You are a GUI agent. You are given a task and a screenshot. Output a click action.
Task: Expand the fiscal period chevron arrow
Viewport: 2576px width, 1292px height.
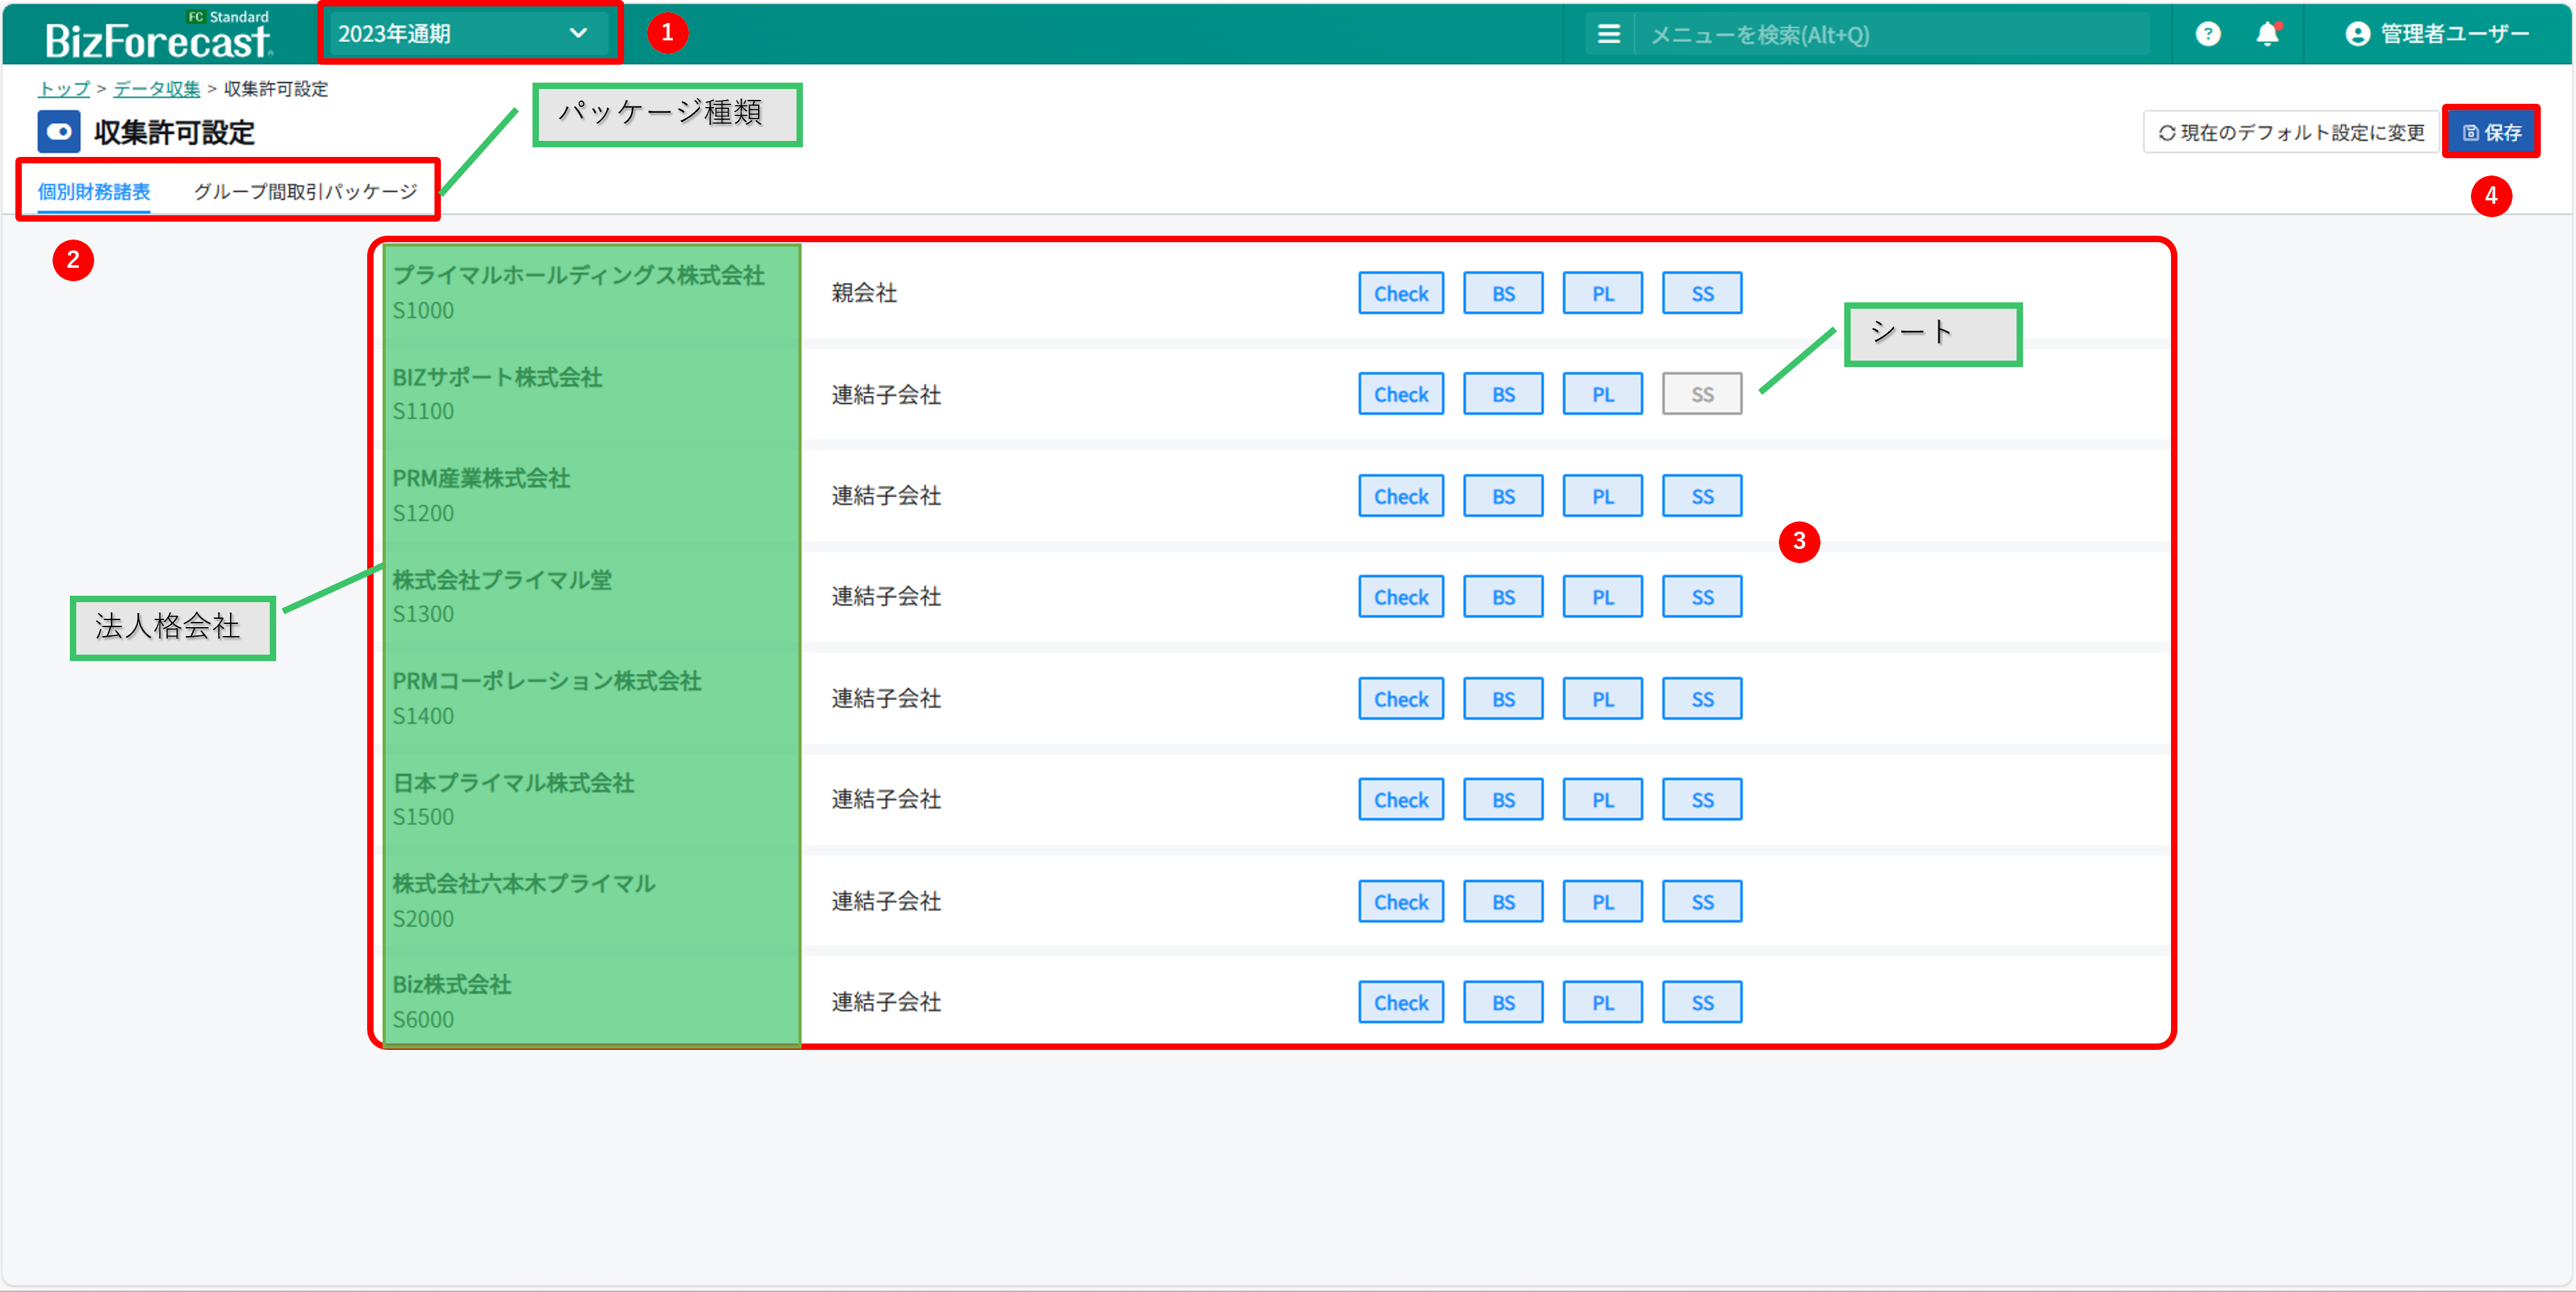tap(578, 33)
